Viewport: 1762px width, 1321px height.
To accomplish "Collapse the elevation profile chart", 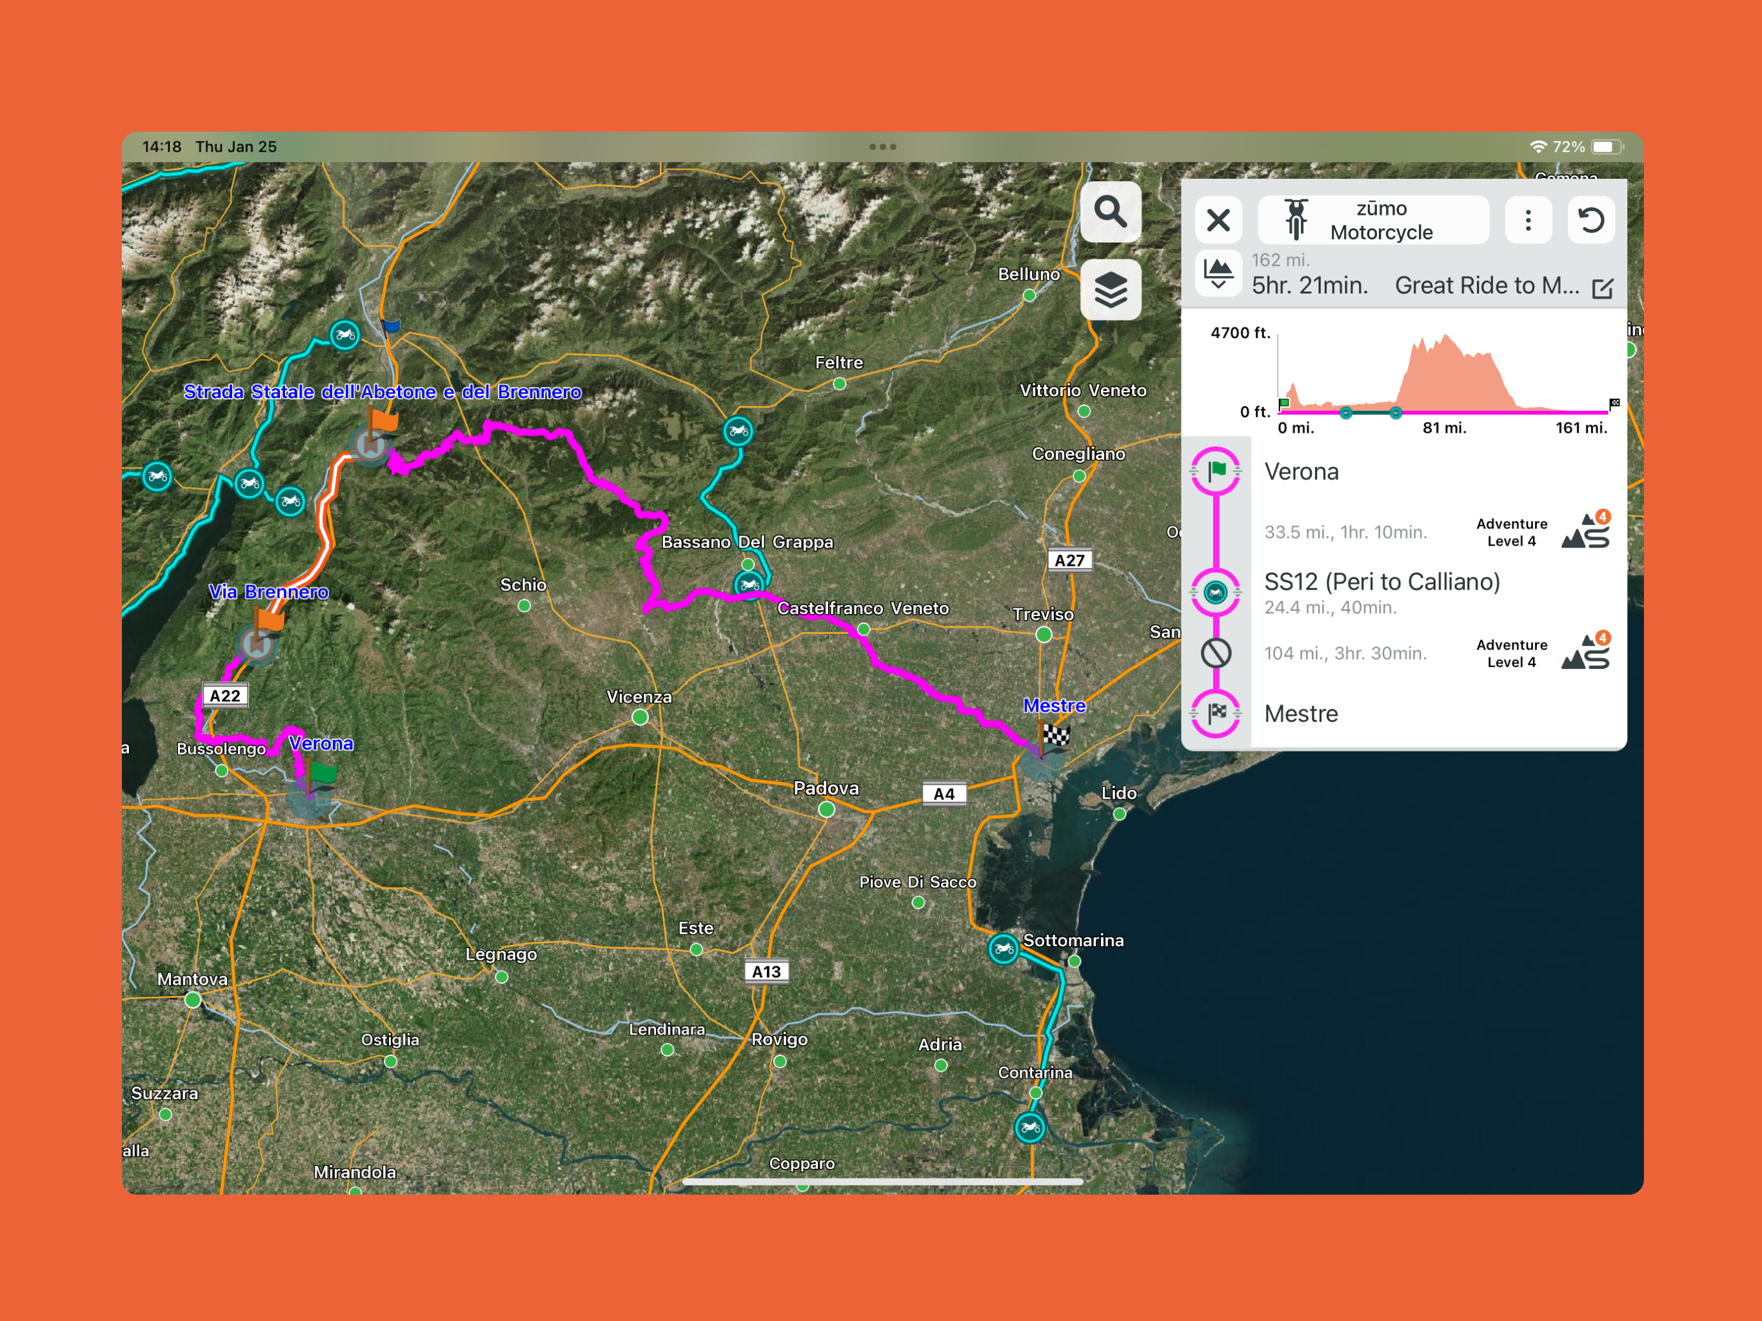I will tap(1218, 274).
